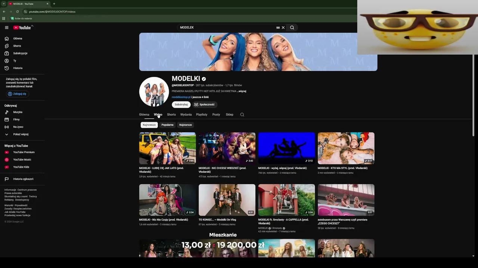Click the page vertical scrollbar
The image size is (478, 268).
click(474, 95)
